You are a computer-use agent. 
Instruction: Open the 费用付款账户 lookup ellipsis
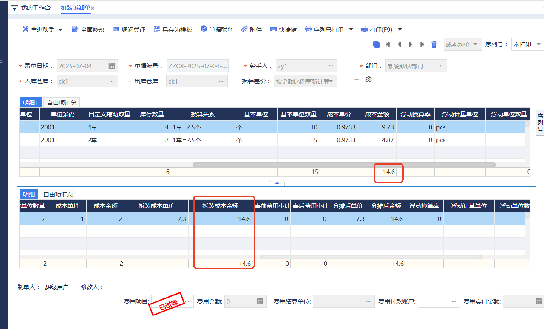click(x=454, y=301)
